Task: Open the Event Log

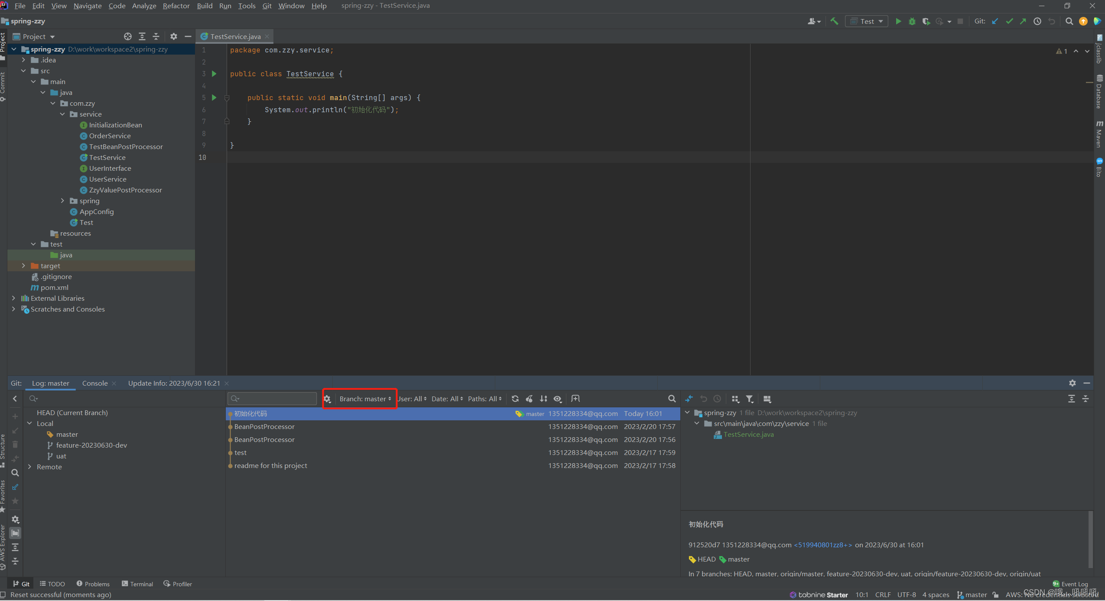Action: coord(1070,584)
